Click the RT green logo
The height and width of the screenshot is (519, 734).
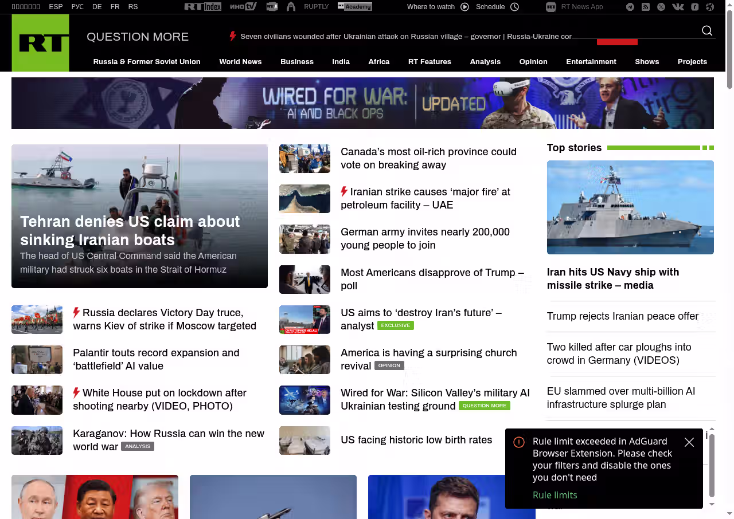tap(40, 43)
